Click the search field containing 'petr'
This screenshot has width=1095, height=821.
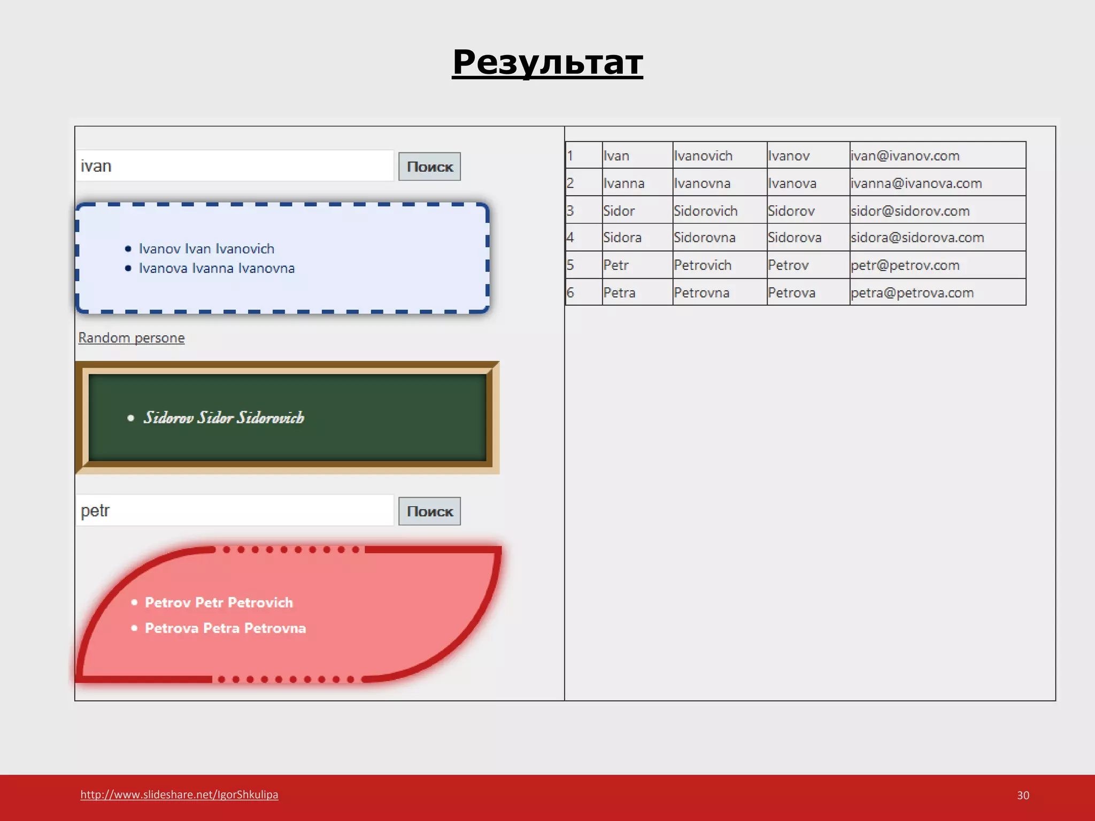click(x=235, y=510)
